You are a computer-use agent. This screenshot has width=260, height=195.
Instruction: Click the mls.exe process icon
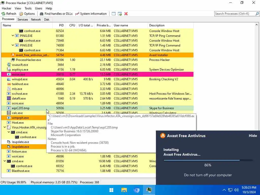click(9, 89)
